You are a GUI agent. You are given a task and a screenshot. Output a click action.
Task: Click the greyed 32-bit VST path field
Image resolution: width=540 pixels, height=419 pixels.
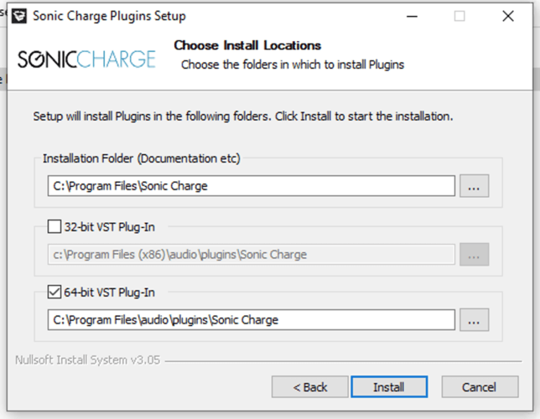[252, 255]
